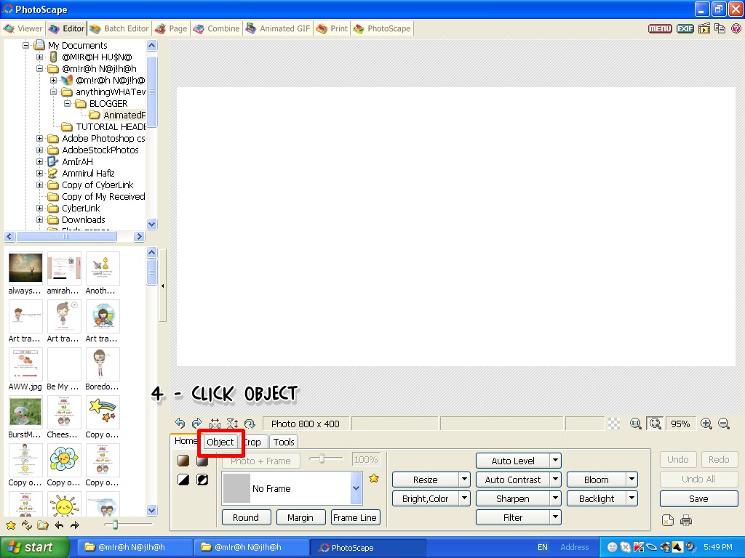Click the Margin button
The height and width of the screenshot is (558, 745).
point(300,517)
